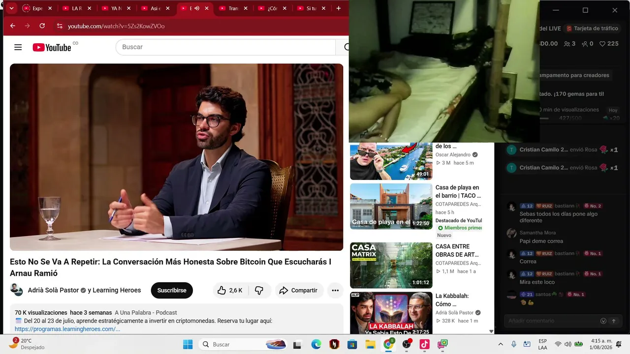The width and height of the screenshot is (630, 354).
Task: Open 'La Kabbalah: Cómo ...' video title
Action: [452, 300]
